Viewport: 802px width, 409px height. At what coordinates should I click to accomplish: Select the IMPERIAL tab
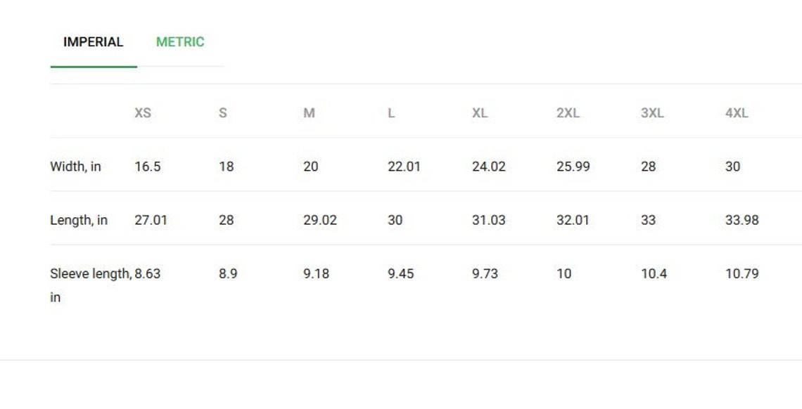point(93,42)
